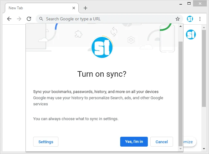Viewport: 209px width, 154px height.
Task: Go back using the back arrow
Action: tap(9, 19)
